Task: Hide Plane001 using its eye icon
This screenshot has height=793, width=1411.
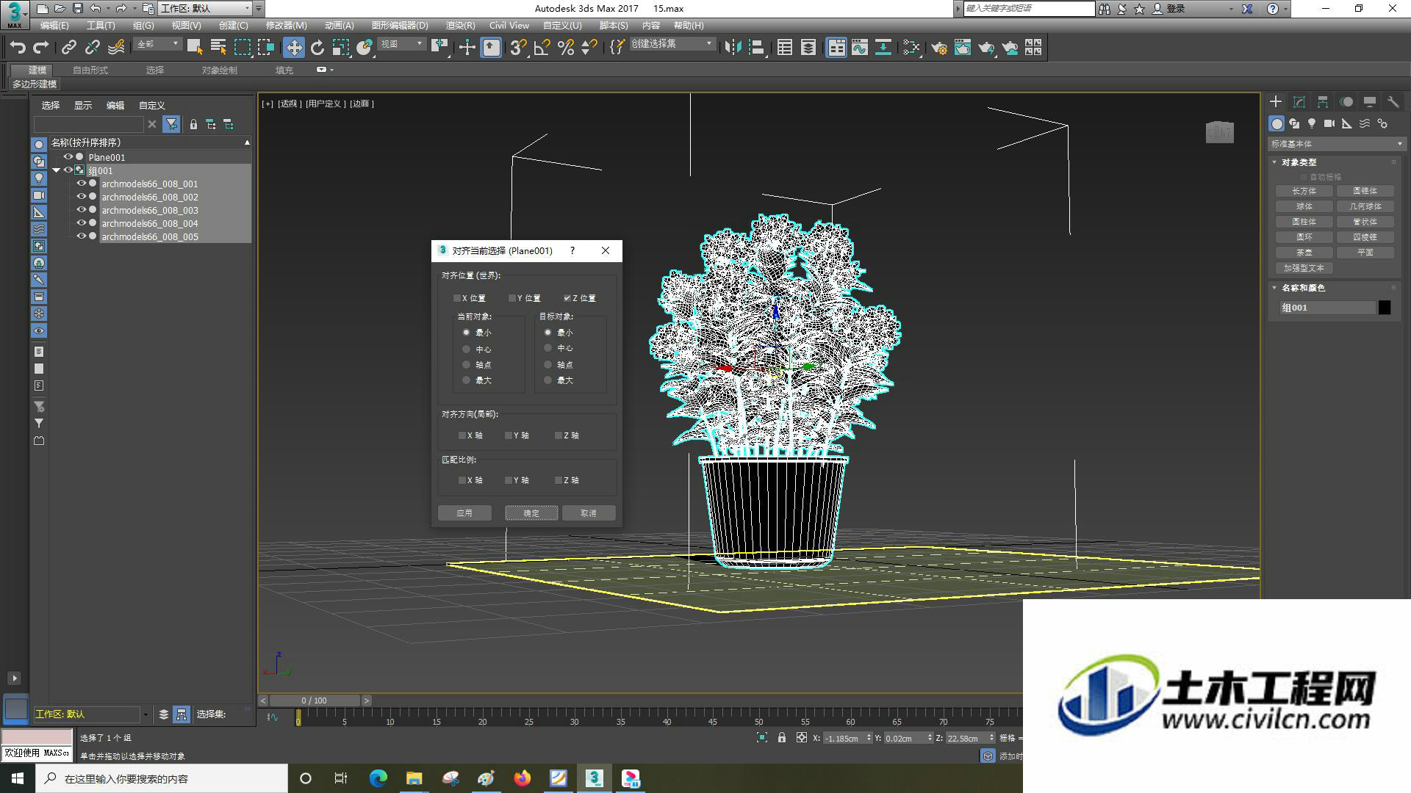Action: (68, 157)
